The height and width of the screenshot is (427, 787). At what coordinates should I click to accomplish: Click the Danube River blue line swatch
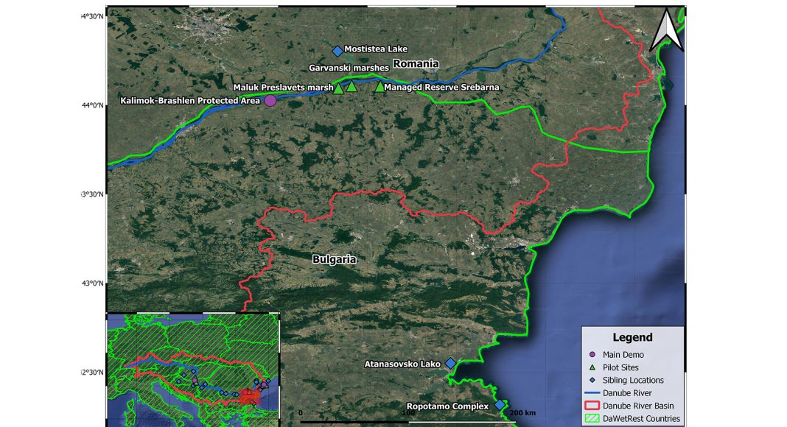coord(595,393)
